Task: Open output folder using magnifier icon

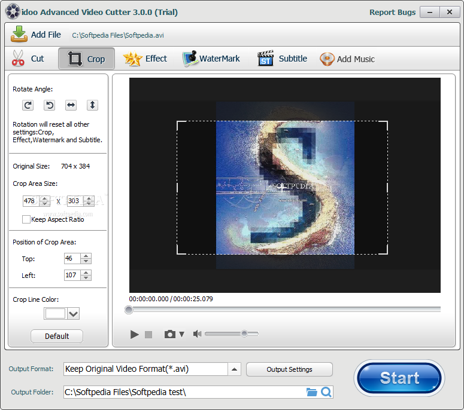Action: click(x=326, y=392)
